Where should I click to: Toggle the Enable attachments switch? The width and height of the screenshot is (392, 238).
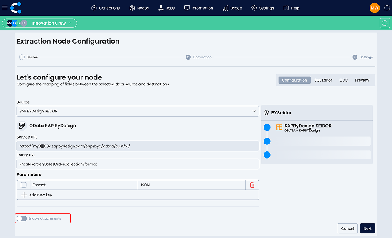(x=22, y=218)
